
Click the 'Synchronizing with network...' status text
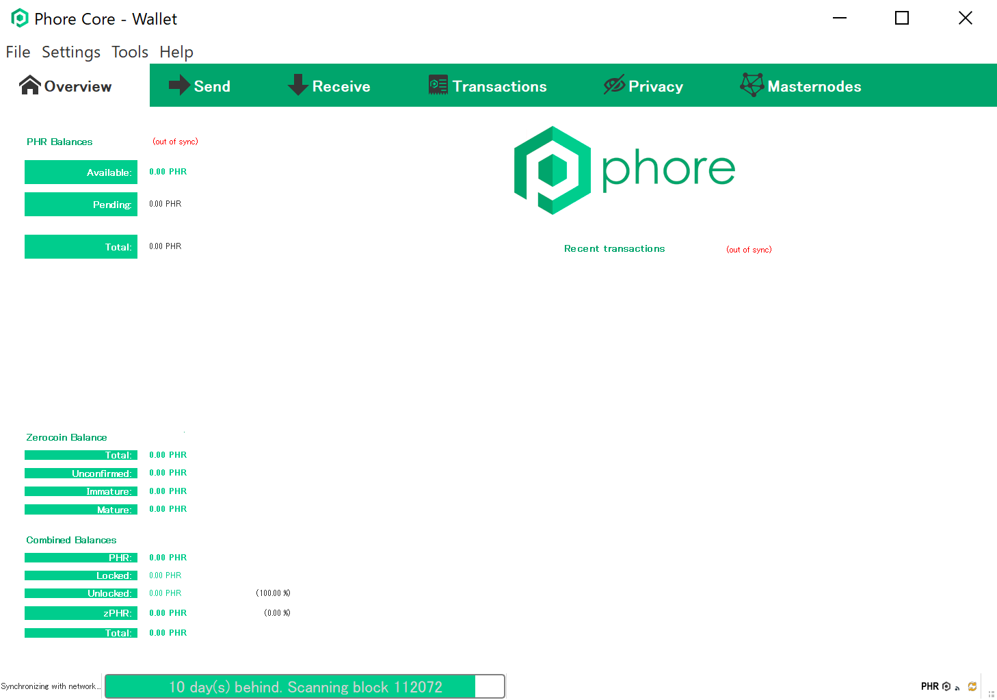[x=51, y=686]
